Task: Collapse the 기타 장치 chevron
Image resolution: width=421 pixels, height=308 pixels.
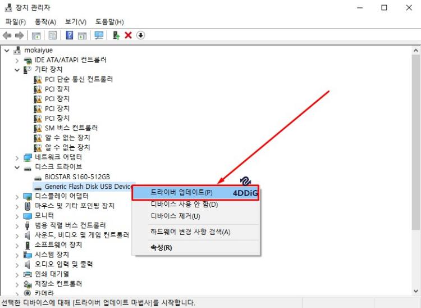Action: [17, 70]
